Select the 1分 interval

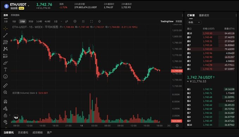[6, 21]
